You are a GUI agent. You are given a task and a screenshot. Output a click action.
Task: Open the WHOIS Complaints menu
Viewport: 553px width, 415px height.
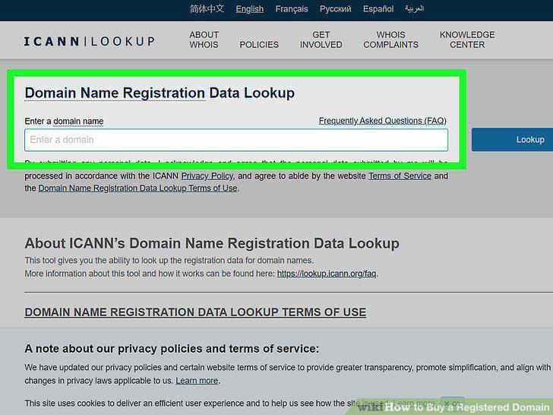pyautogui.click(x=390, y=40)
